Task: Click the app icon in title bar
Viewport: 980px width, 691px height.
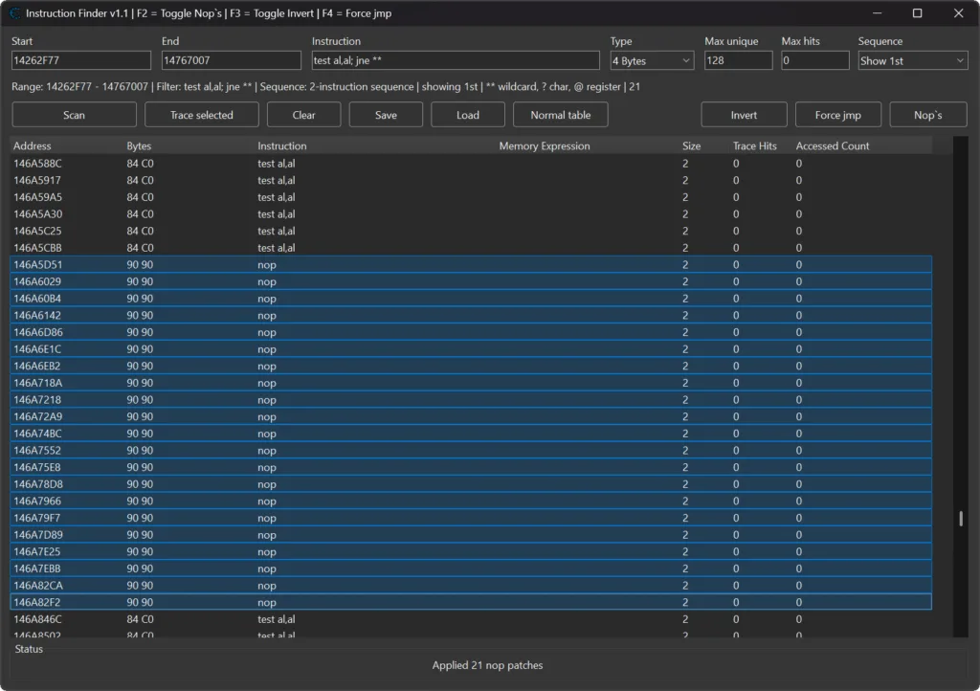Action: click(15, 13)
